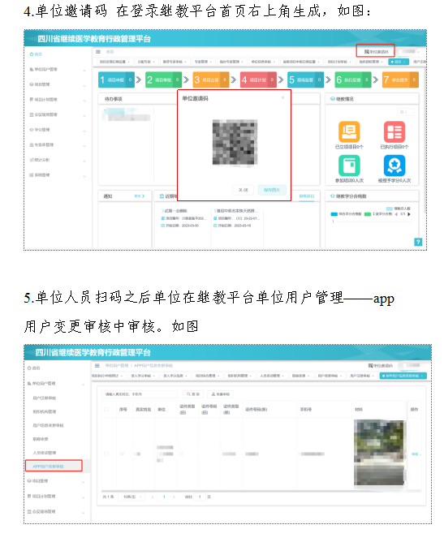Open the 10条/页 page size dropdown
The image size is (444, 542).
coord(131,497)
